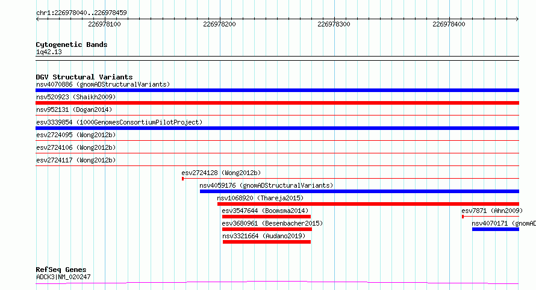The height and width of the screenshot is (290, 536).
Task: Select the nsv520923 Shaikh2009 red bar
Action: pyautogui.click(x=277, y=103)
